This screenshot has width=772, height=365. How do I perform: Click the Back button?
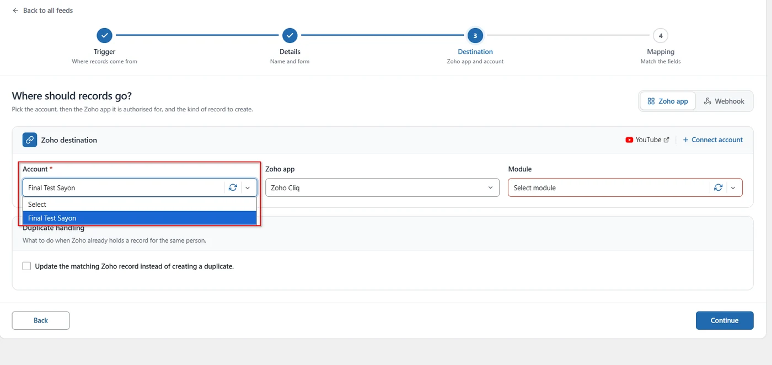(x=41, y=320)
